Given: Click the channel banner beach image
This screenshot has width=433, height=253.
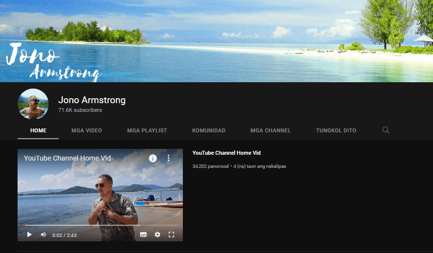Looking at the screenshot, I should [x=216, y=41].
